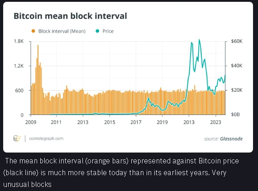Toggle the Price legend series
This screenshot has width=258, height=191.
(105, 31)
